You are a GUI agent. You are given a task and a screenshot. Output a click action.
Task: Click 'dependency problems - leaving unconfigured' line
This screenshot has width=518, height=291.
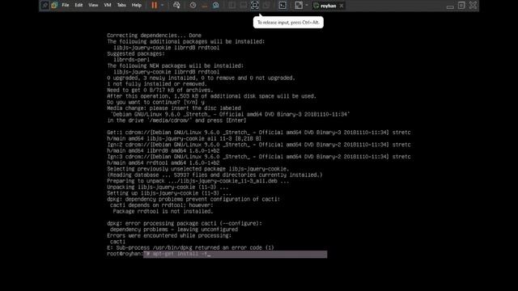click(x=174, y=230)
